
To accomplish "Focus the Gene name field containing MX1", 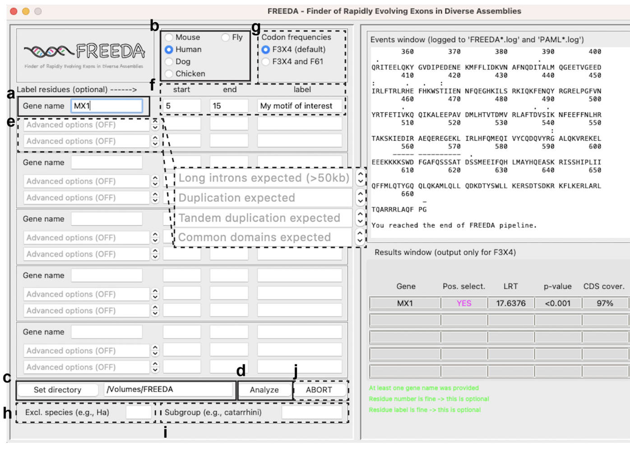I will click(107, 105).
